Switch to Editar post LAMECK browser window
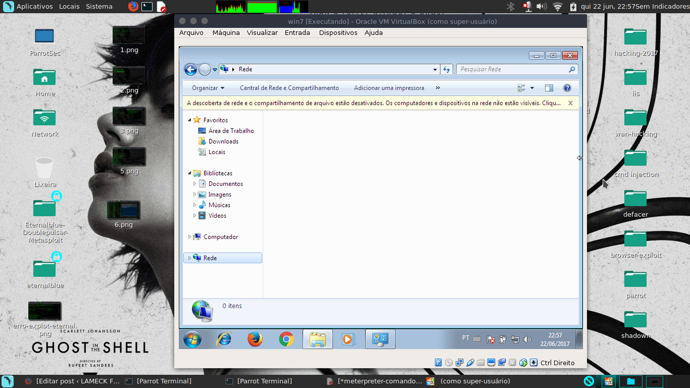Image resolution: width=690 pixels, height=388 pixels. [72, 381]
